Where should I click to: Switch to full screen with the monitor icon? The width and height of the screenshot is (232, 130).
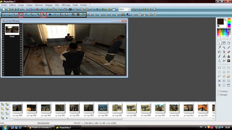coord(155,10)
